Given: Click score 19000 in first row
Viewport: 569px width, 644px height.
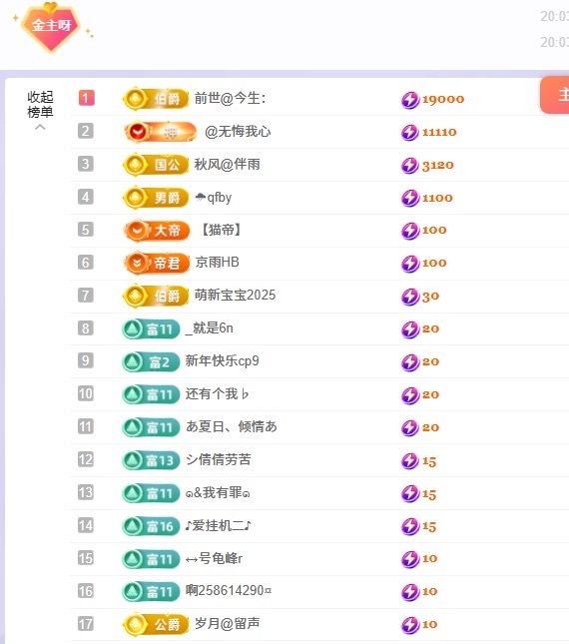Looking at the screenshot, I should (443, 100).
